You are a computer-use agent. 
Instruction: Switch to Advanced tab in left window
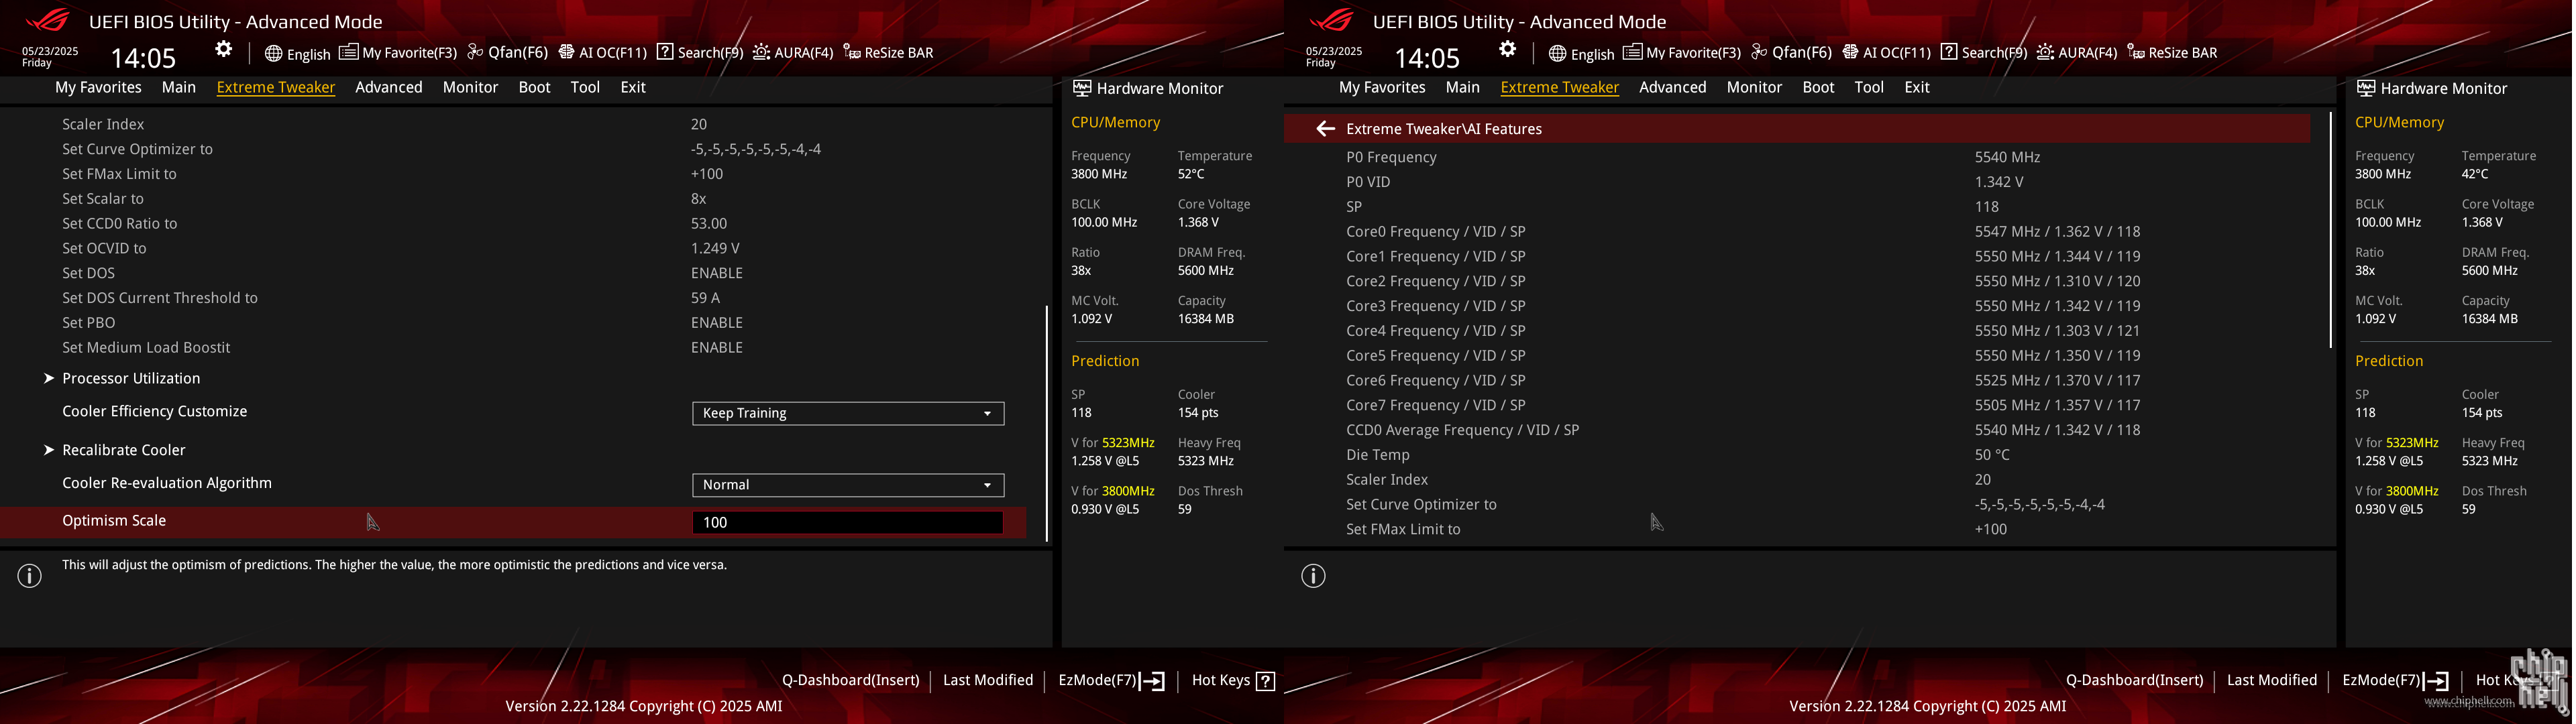(389, 87)
